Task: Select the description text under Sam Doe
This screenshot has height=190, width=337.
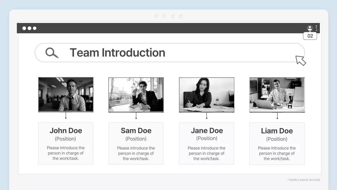Action: pos(136,153)
